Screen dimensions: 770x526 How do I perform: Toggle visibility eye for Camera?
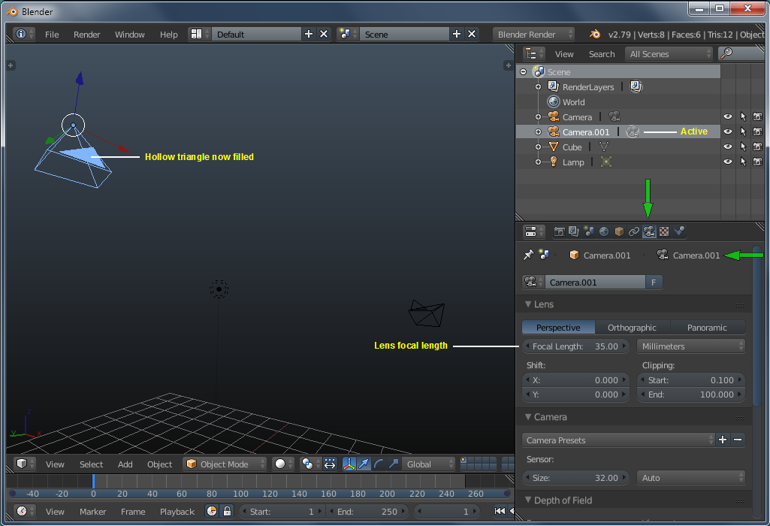pyautogui.click(x=728, y=116)
